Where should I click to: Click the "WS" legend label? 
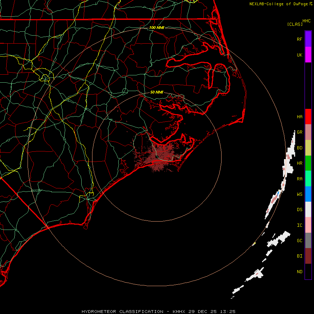click(x=299, y=194)
